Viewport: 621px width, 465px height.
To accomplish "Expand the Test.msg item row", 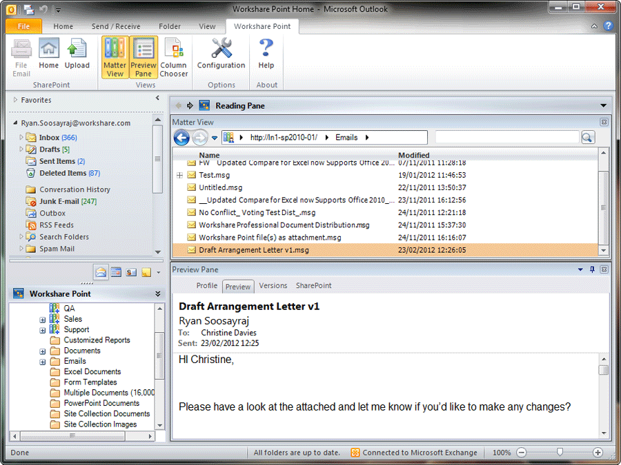I will point(179,176).
